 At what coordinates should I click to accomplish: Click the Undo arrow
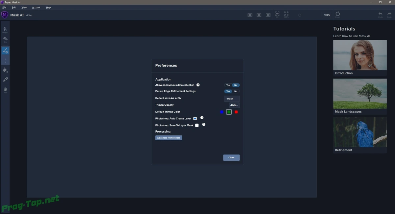point(380,15)
